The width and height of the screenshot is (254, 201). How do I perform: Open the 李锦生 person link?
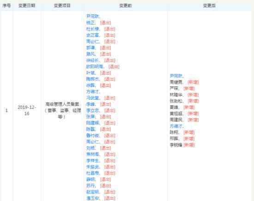93,160
